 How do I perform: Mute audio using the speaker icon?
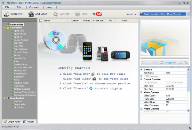click(x=161, y=63)
